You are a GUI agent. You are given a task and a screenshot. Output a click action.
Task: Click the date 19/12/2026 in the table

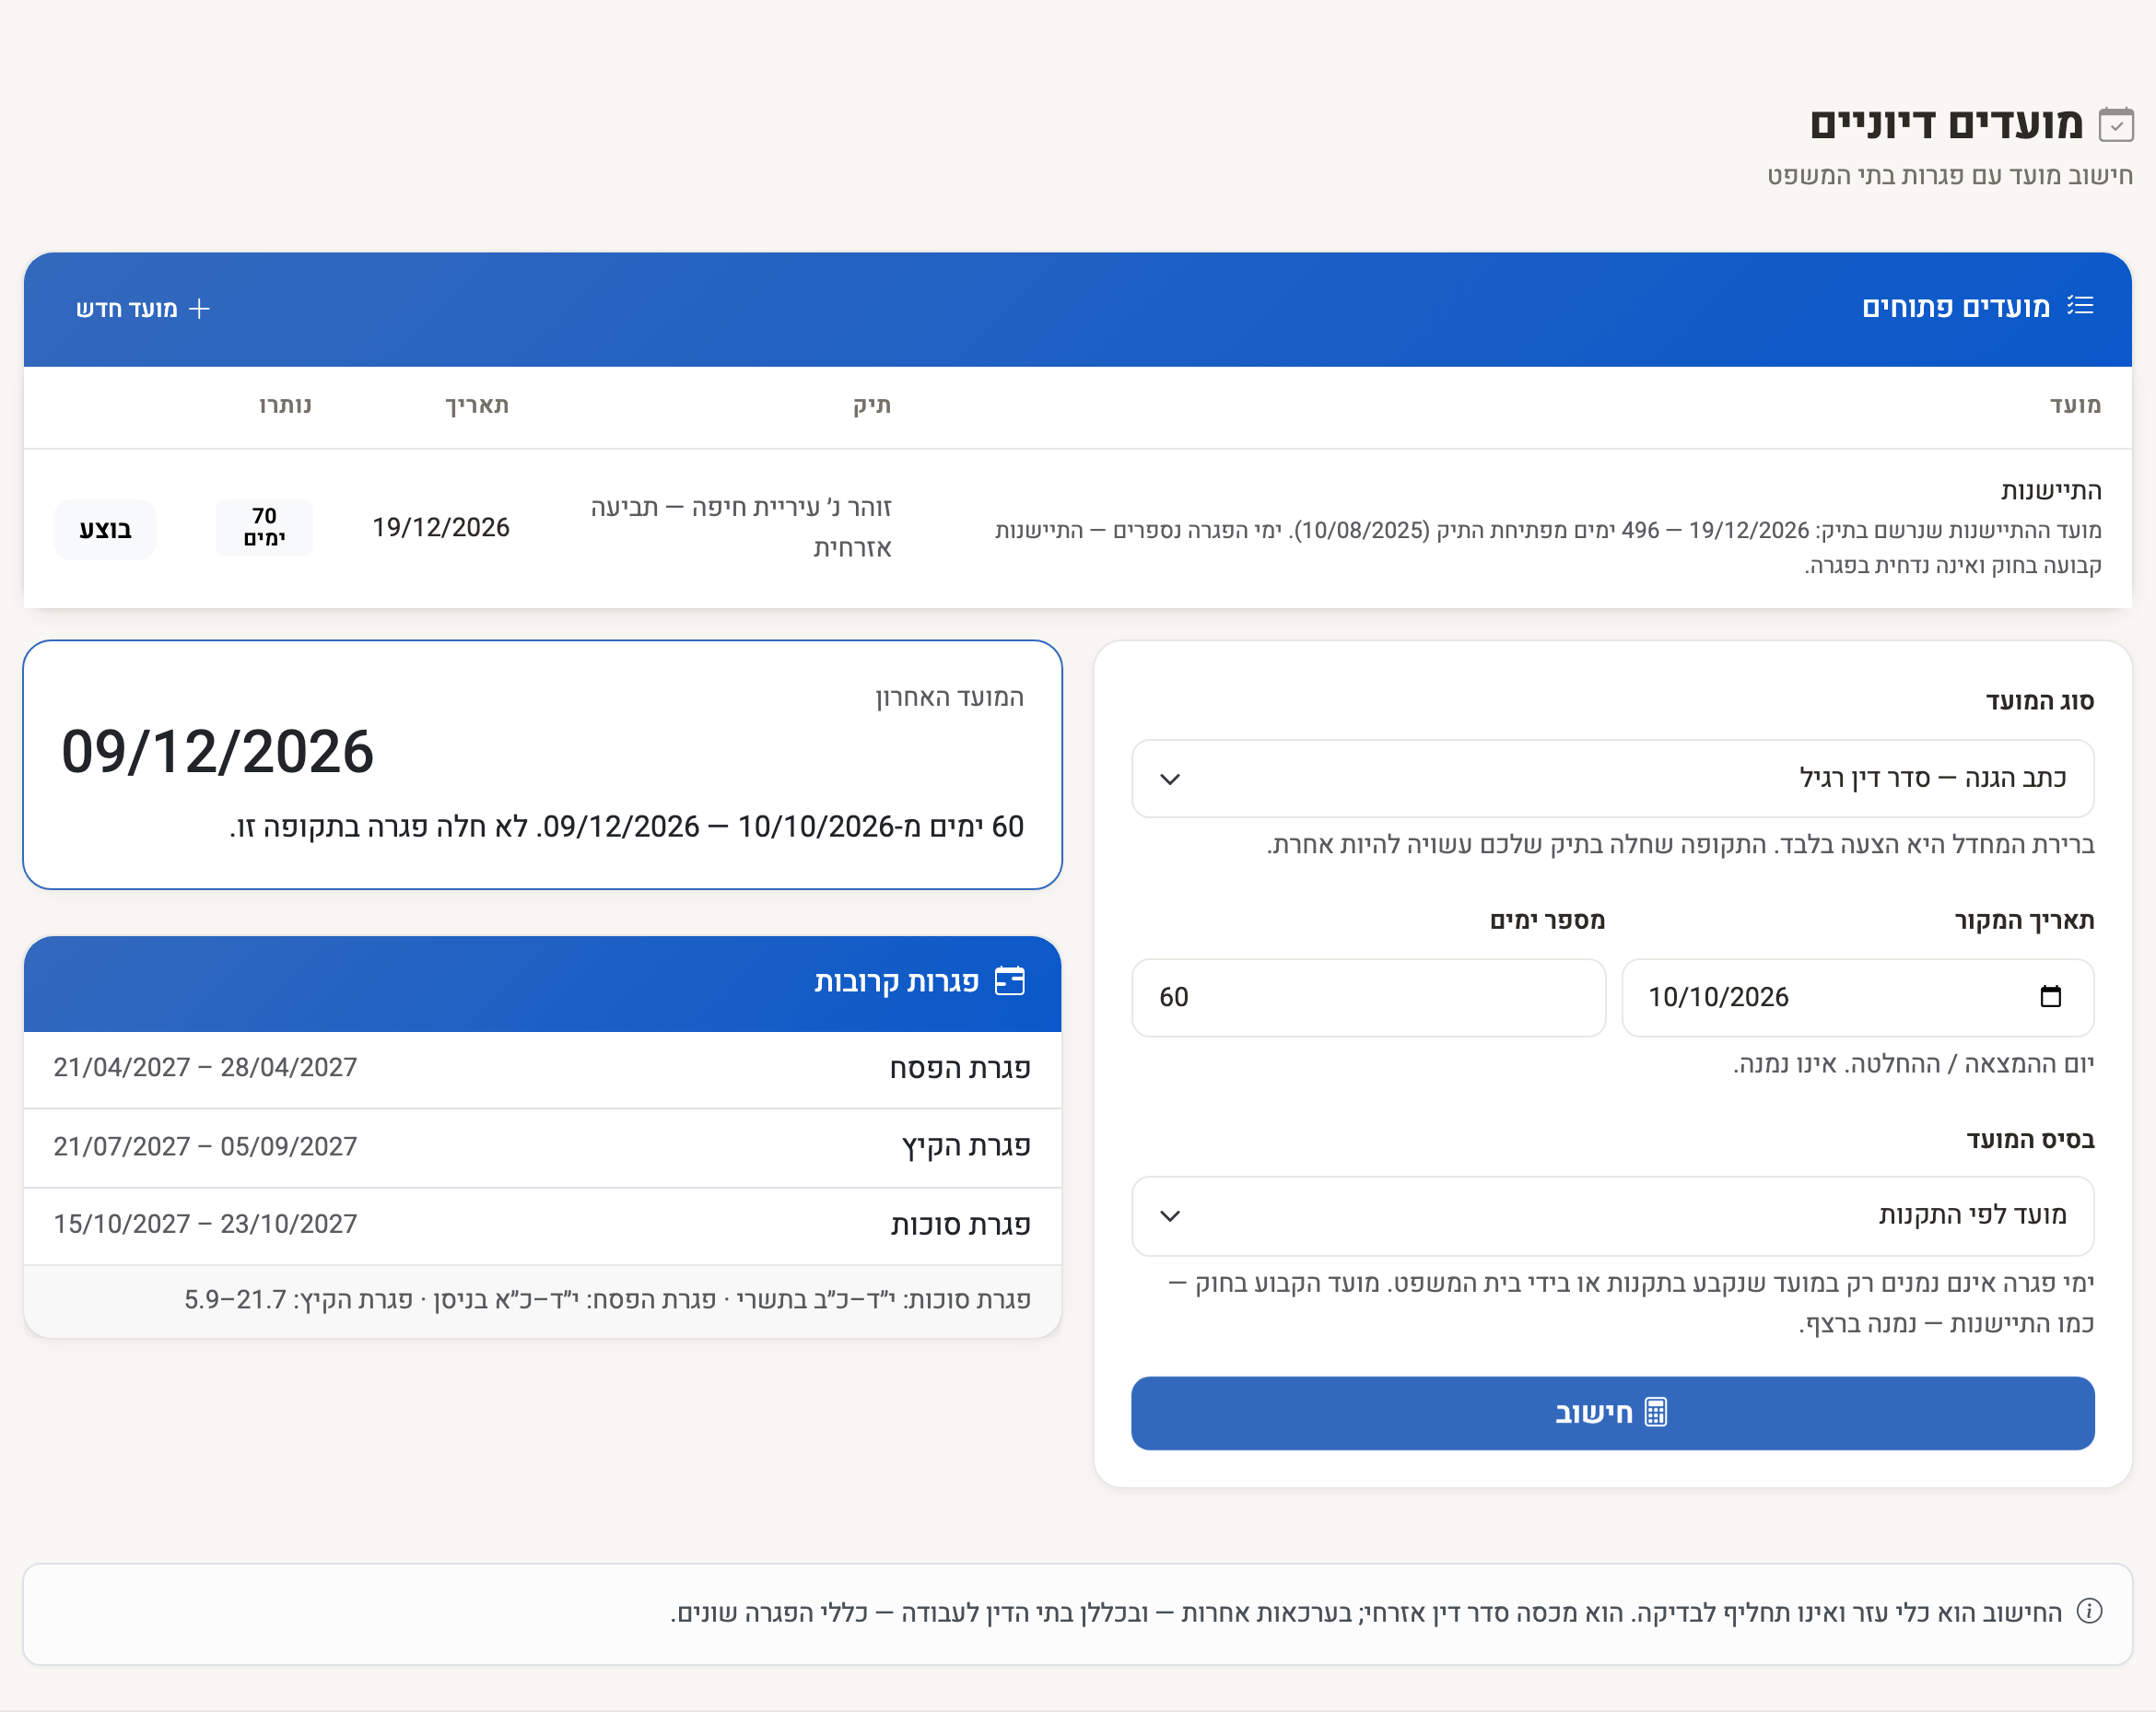click(x=441, y=528)
